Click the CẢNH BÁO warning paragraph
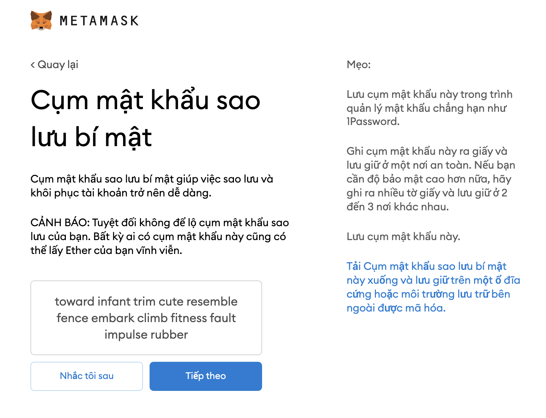Viewport: 546px width, 418px height. [x=159, y=236]
